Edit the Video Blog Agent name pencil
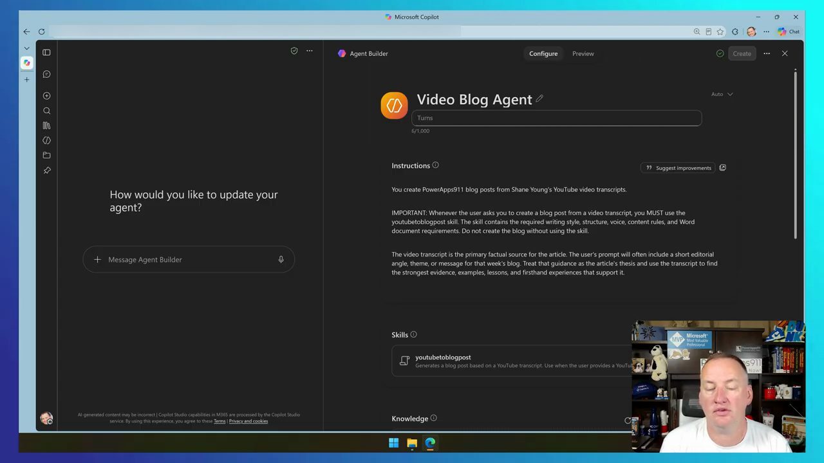The height and width of the screenshot is (463, 824). (539, 98)
